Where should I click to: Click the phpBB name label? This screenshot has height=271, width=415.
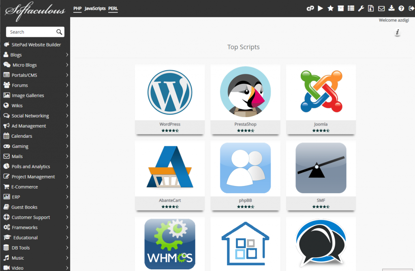245,201
